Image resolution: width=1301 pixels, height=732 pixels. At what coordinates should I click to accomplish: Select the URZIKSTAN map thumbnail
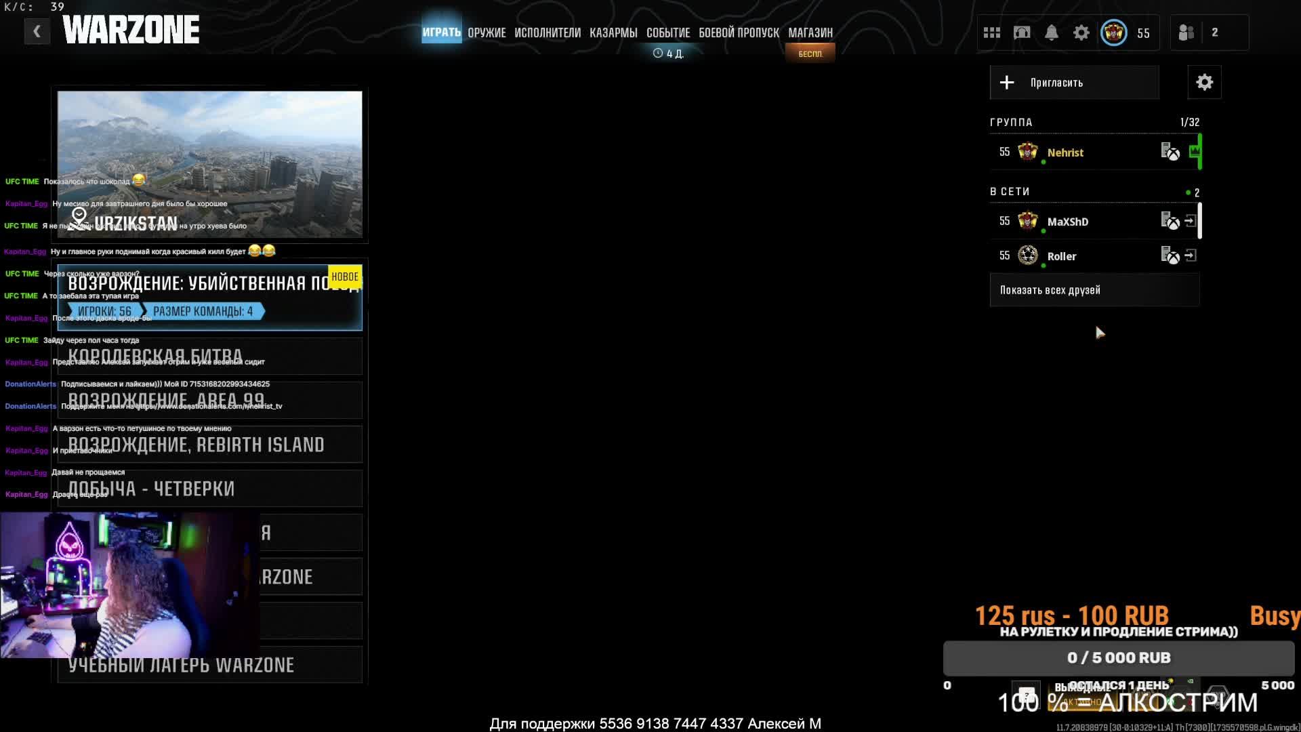pyautogui.click(x=209, y=164)
